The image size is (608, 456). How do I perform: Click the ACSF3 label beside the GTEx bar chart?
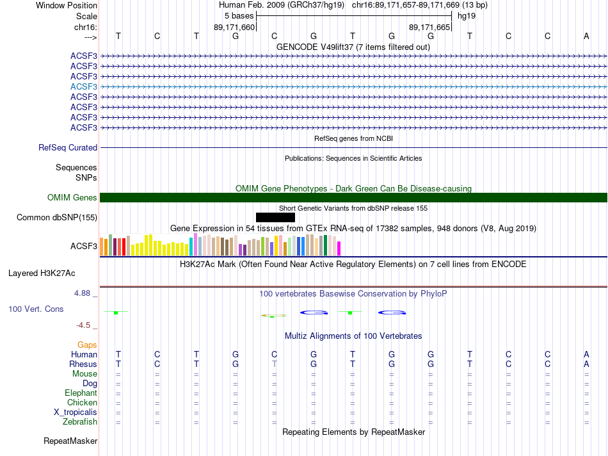84,246
